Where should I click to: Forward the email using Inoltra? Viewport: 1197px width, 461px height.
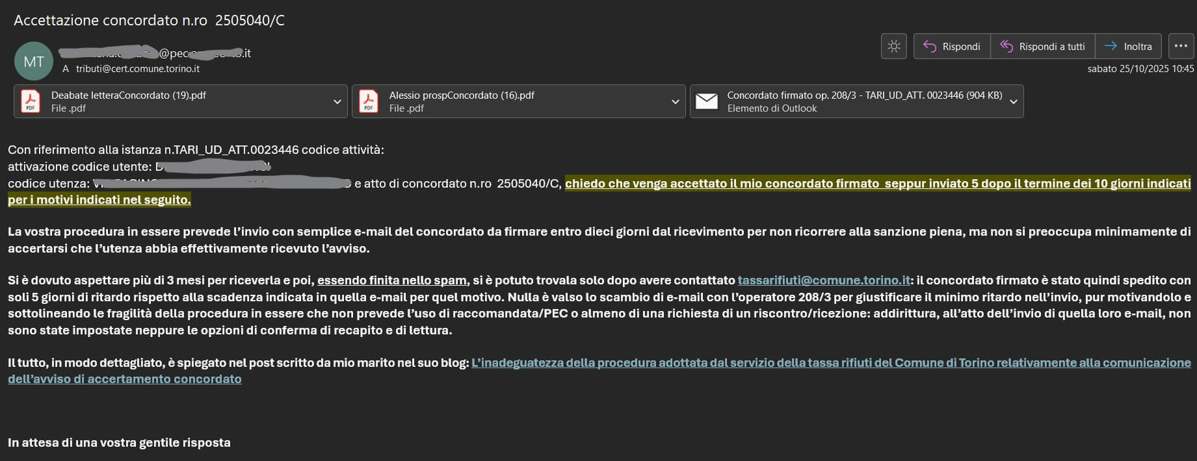[1128, 47]
